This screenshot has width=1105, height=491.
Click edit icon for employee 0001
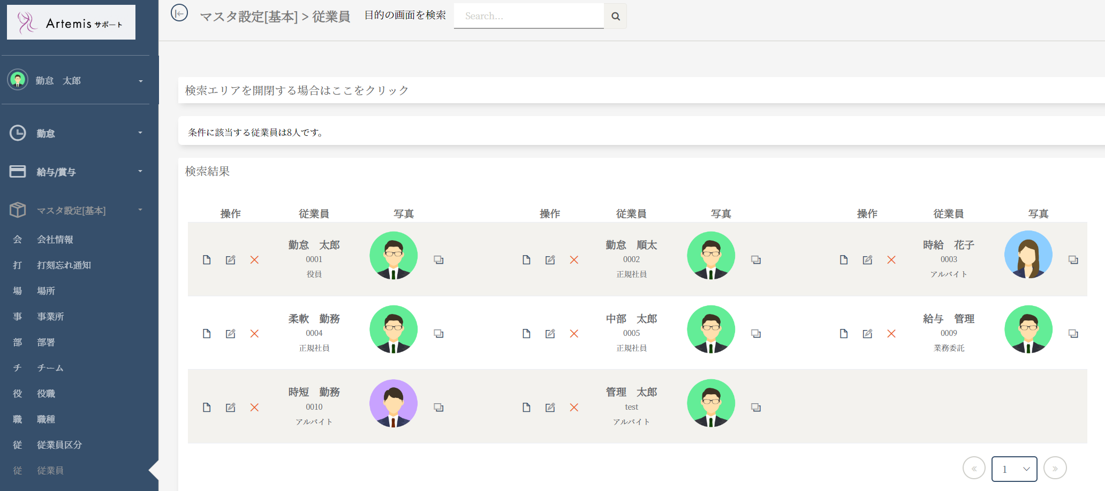tap(230, 260)
